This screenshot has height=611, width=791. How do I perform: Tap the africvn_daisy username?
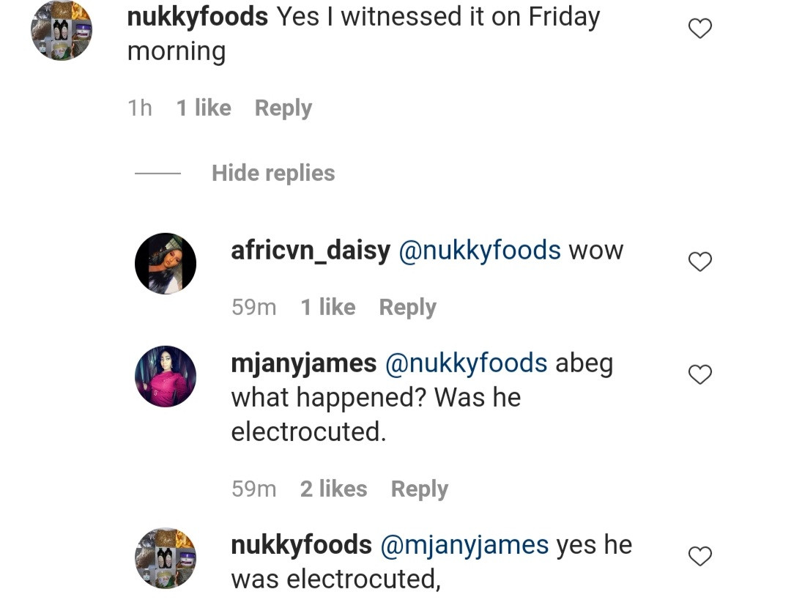click(x=311, y=251)
